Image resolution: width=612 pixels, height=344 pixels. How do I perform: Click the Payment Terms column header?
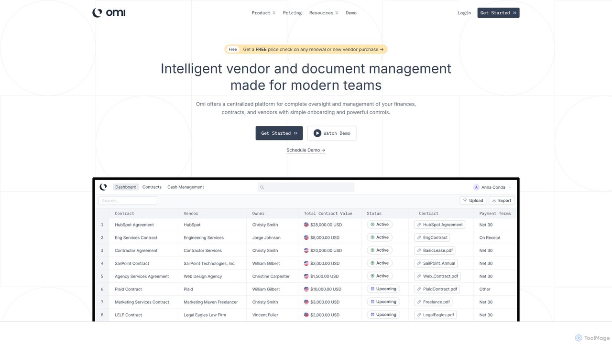tap(495, 214)
